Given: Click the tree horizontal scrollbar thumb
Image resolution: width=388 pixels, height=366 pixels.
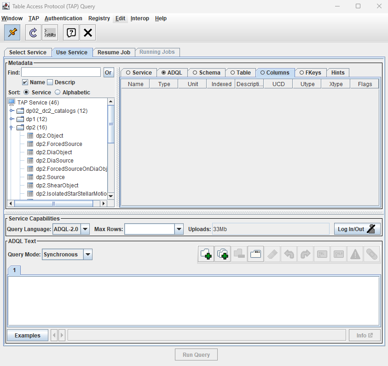Looking at the screenshot, I should click(x=53, y=203).
